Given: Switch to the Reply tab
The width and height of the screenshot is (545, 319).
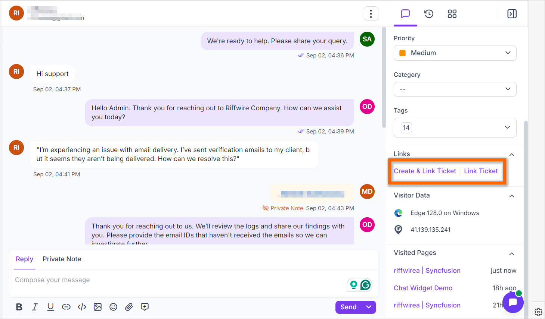Looking at the screenshot, I should coord(25,259).
